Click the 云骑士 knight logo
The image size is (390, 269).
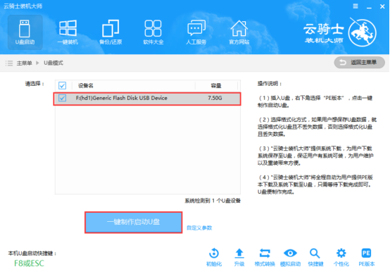(362, 32)
